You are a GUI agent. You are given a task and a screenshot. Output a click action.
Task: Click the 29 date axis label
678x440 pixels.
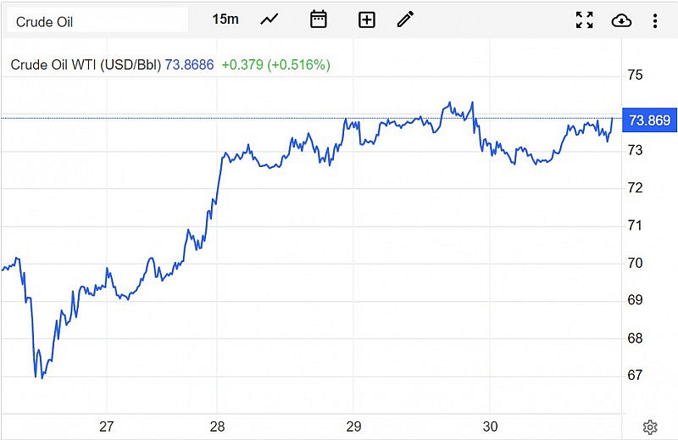354,426
